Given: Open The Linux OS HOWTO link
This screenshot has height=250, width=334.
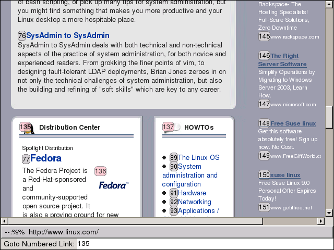Looking at the screenshot, I should (x=198, y=157).
